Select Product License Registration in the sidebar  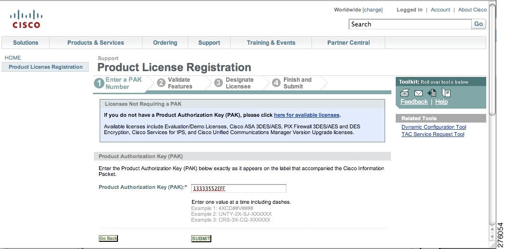click(x=45, y=67)
